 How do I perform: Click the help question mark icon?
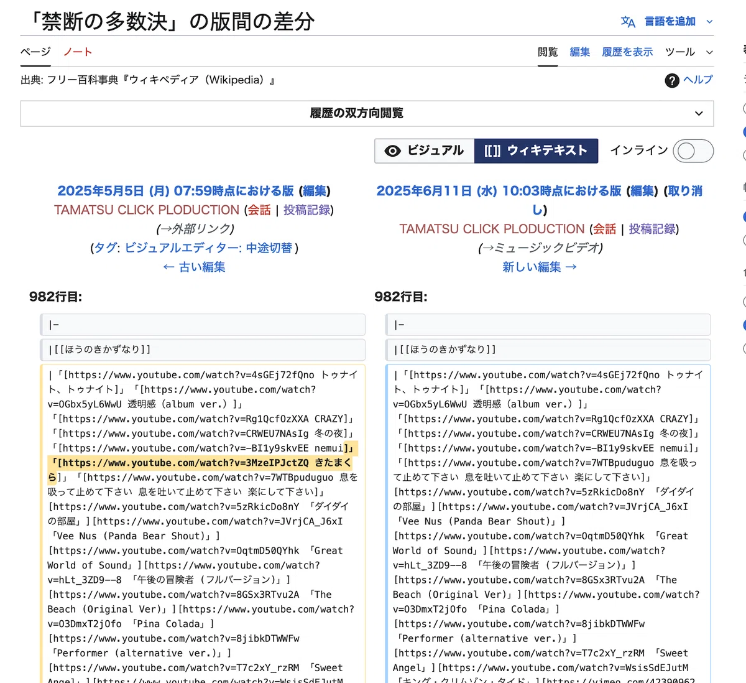(x=672, y=80)
